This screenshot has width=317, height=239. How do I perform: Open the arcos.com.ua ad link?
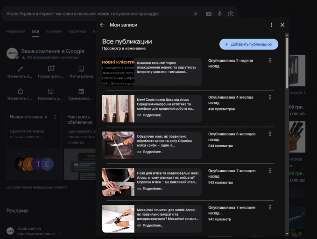29,228
